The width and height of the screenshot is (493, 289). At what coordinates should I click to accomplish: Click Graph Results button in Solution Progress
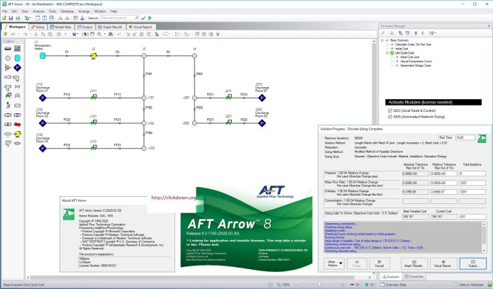pyautogui.click(x=414, y=263)
